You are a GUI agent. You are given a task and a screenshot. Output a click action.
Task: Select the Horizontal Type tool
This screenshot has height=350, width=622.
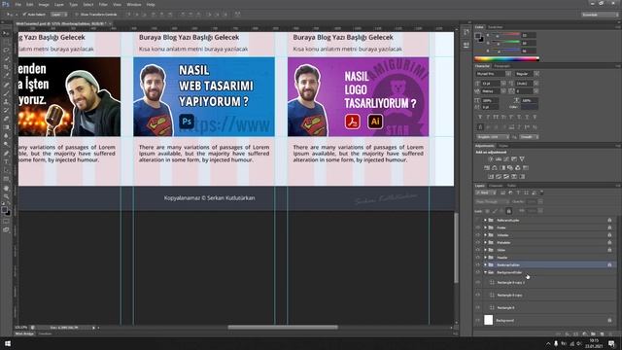coord(6,162)
